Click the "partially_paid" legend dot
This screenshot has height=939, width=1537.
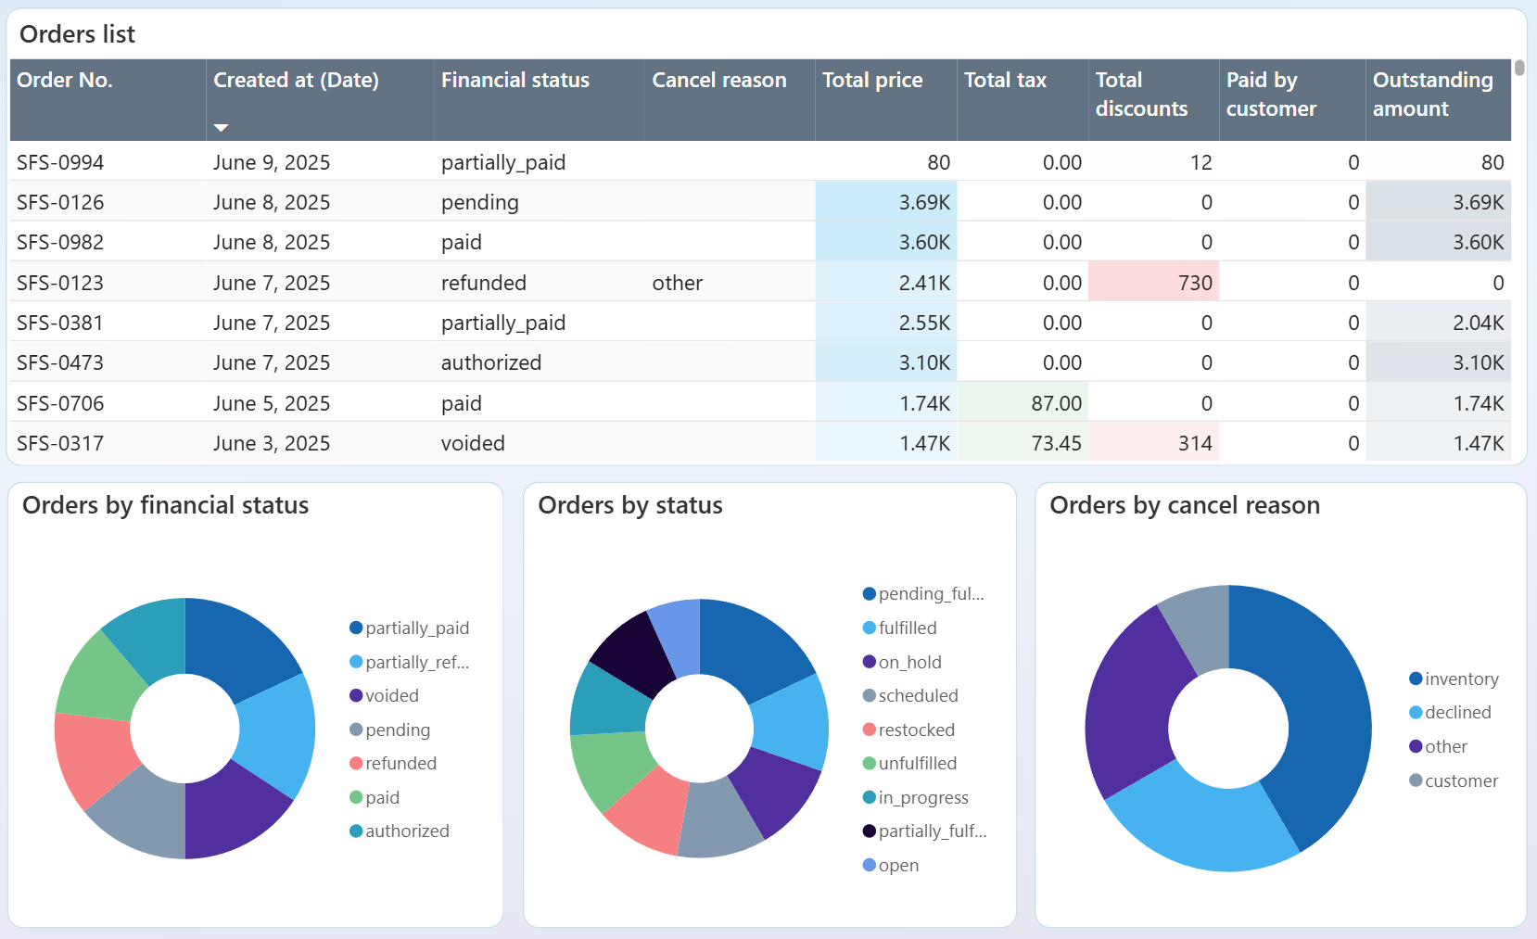click(354, 628)
